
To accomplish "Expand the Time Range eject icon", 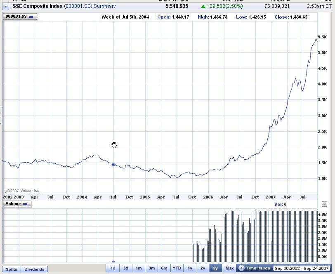I will pyautogui.click(x=241, y=268).
